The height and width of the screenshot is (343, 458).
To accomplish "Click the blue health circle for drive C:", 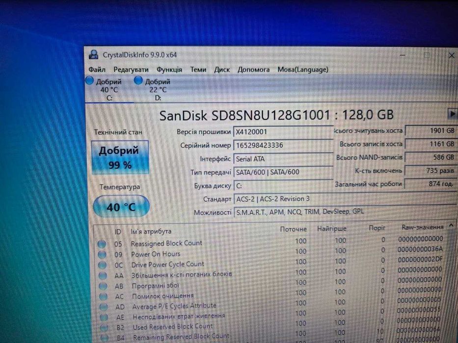I will pyautogui.click(x=90, y=80).
